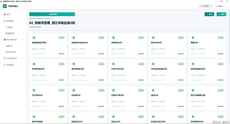Open 查看详情 on the 选项分析 card
This screenshot has height=124, width=230.
tap(181, 106)
